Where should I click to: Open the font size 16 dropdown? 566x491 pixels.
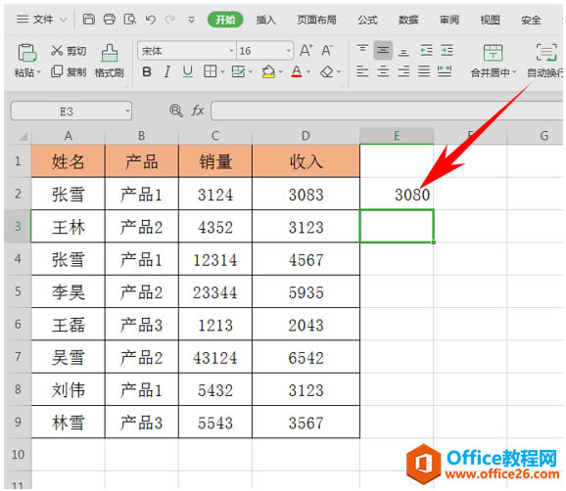[289, 51]
